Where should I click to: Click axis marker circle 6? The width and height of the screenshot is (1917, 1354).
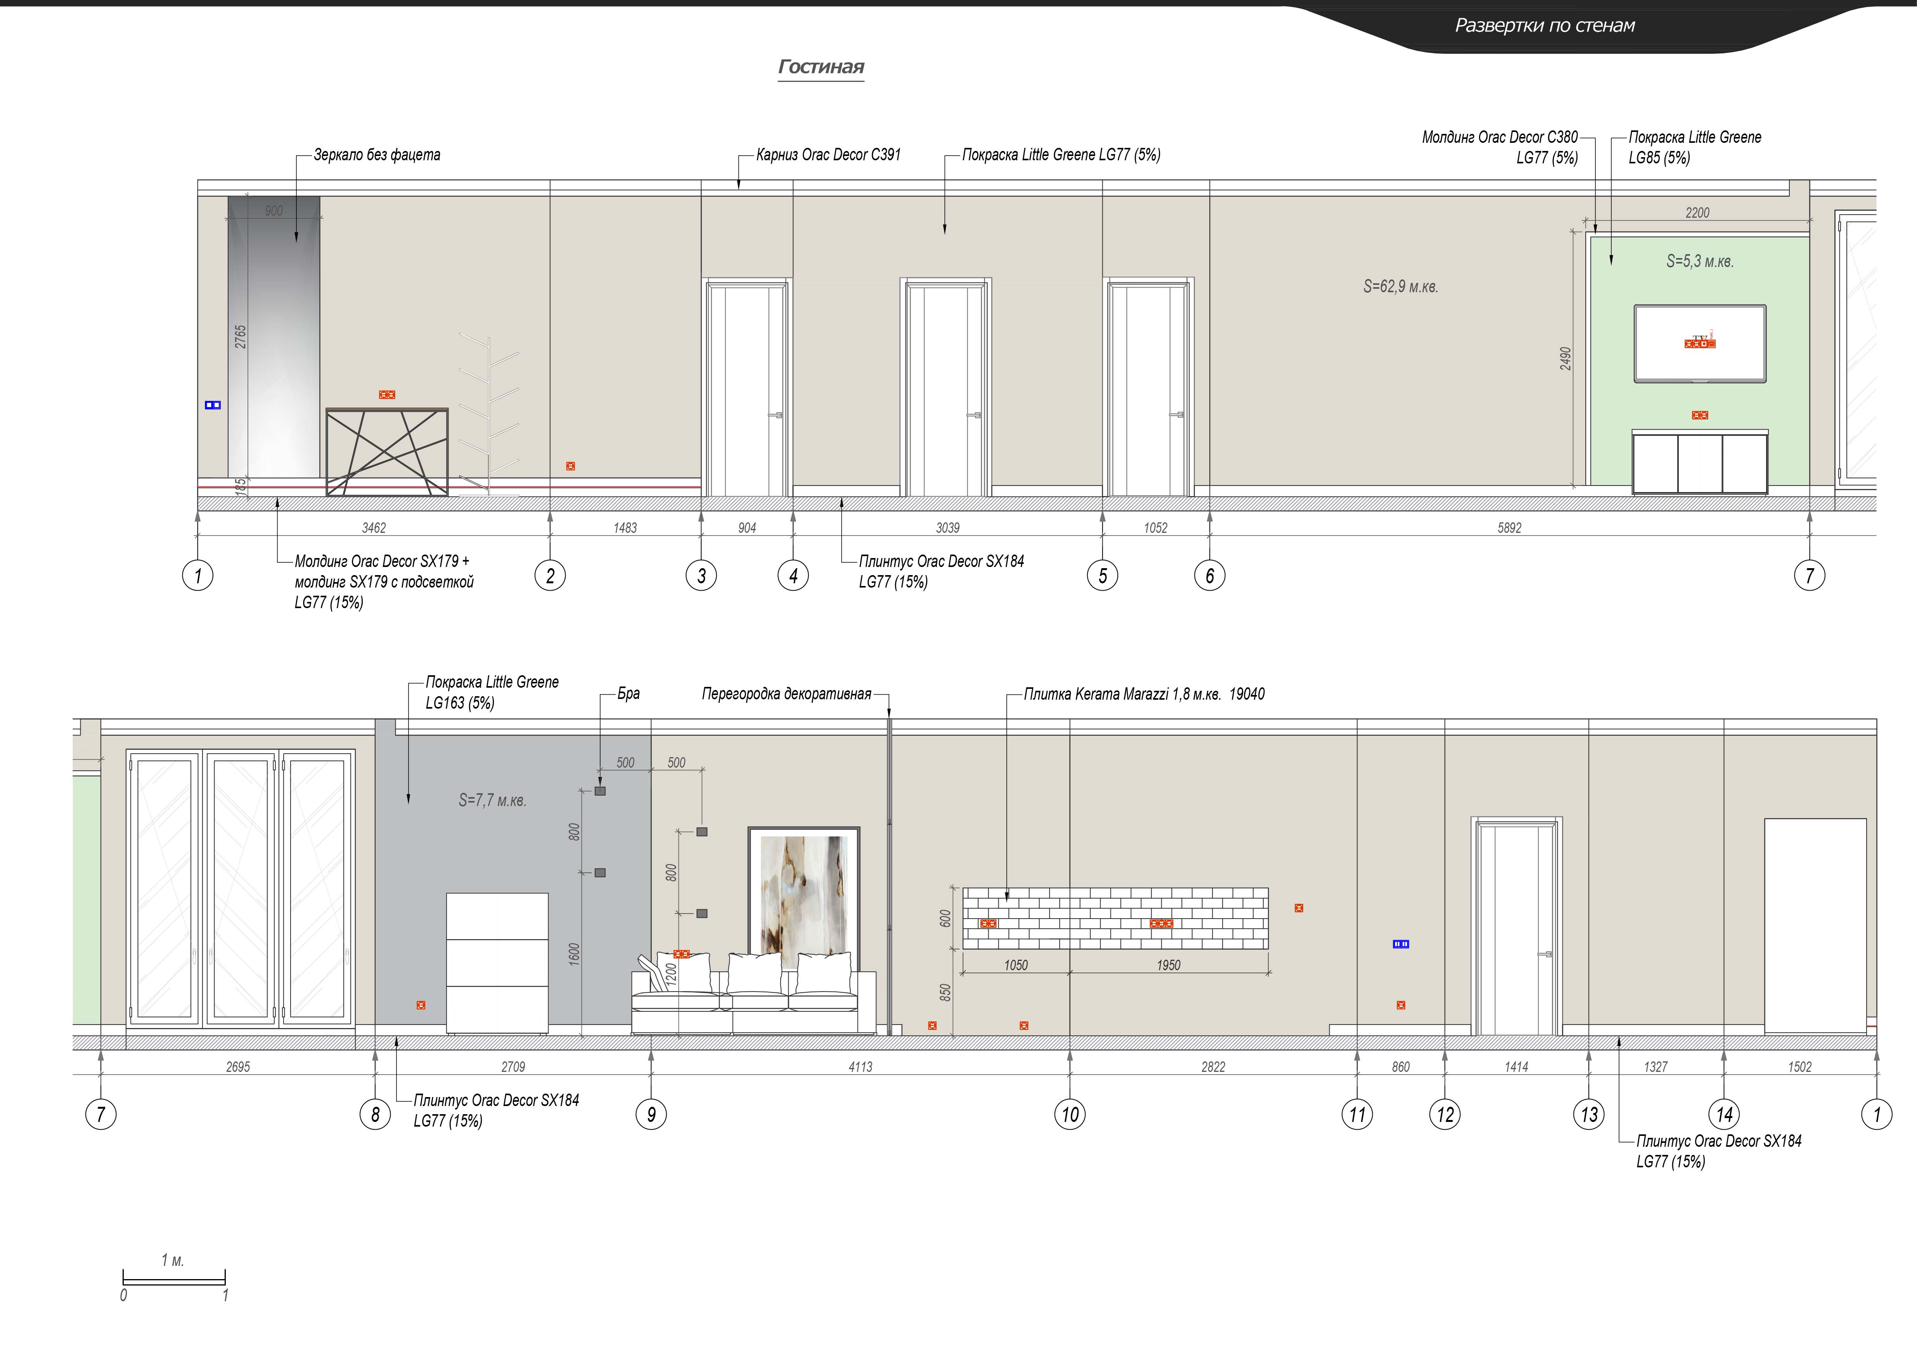(x=1210, y=576)
